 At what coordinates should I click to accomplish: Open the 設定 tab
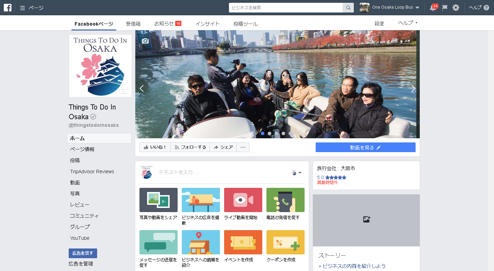point(380,24)
